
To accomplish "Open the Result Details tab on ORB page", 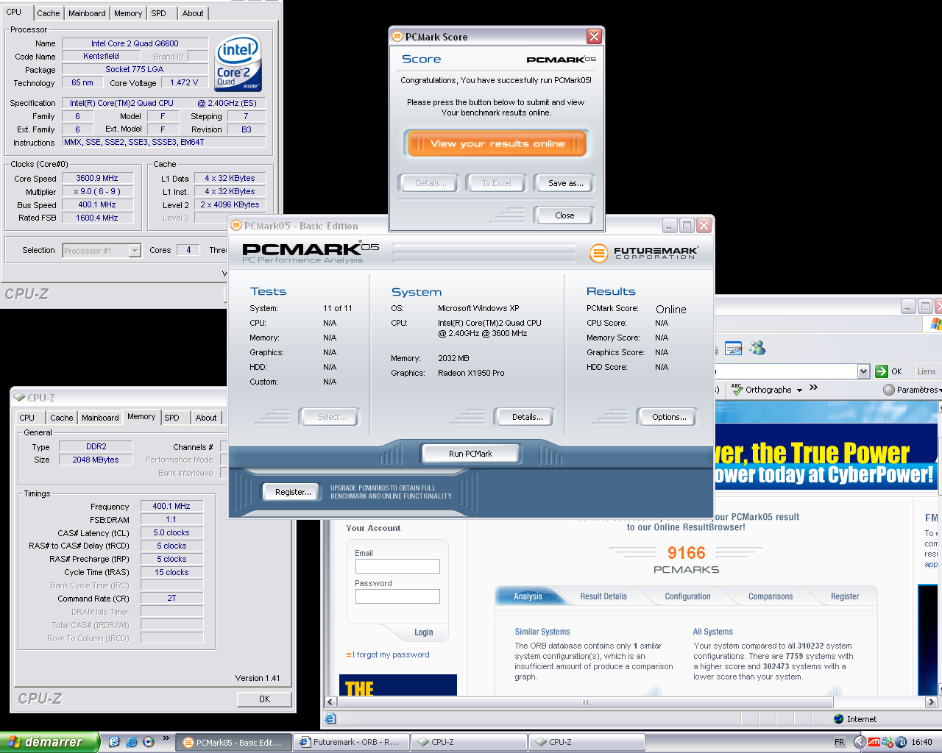I will coord(603,596).
